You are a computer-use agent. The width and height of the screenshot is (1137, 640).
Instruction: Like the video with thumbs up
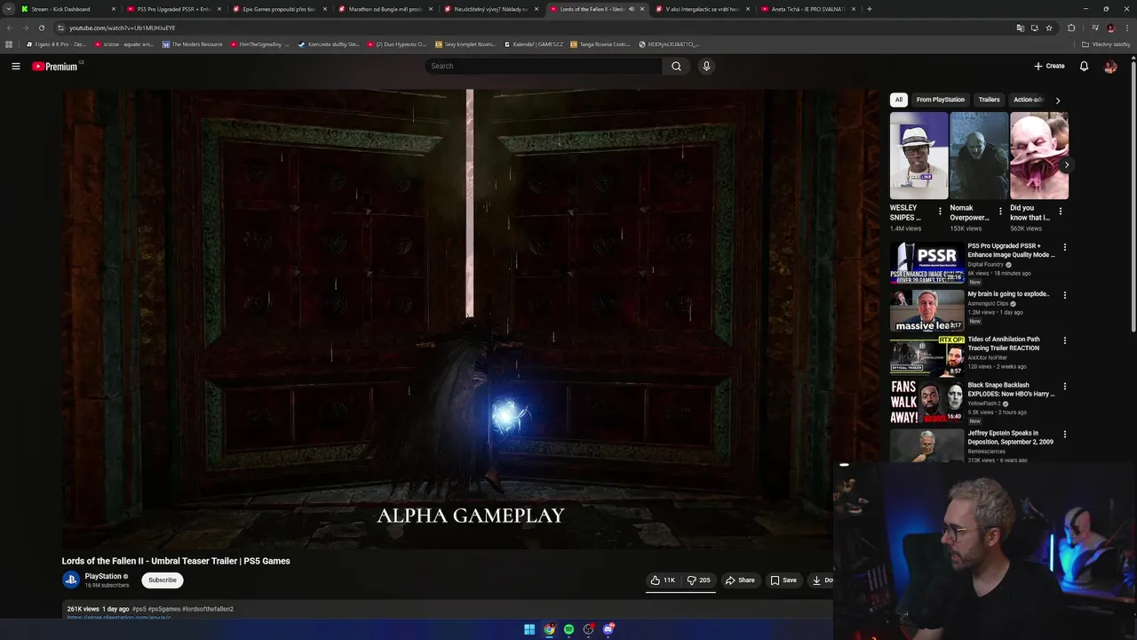tap(663, 580)
